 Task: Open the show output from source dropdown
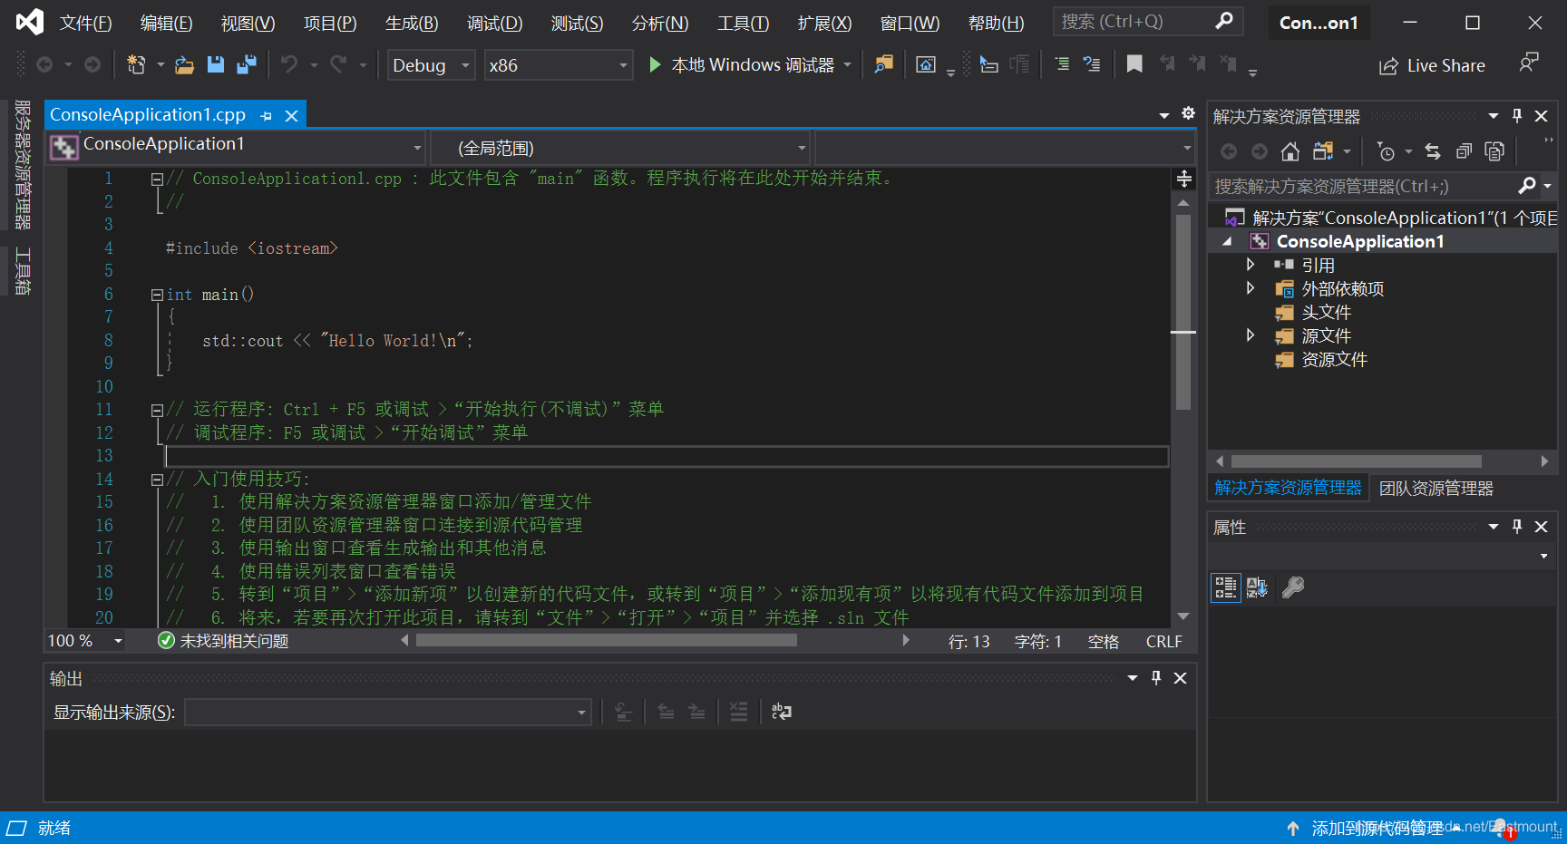tap(388, 713)
